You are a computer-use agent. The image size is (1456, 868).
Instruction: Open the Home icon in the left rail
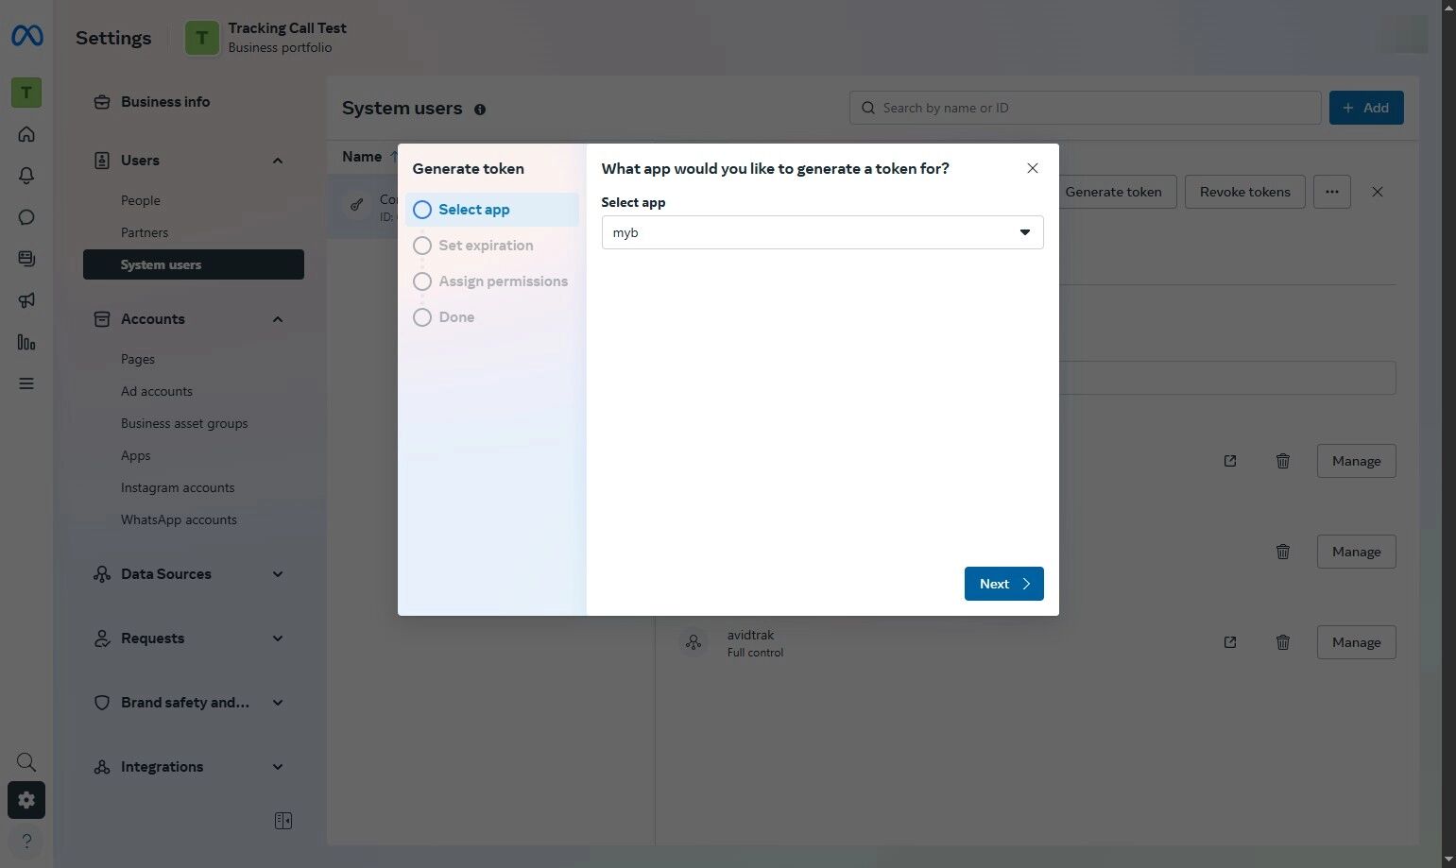point(26,134)
